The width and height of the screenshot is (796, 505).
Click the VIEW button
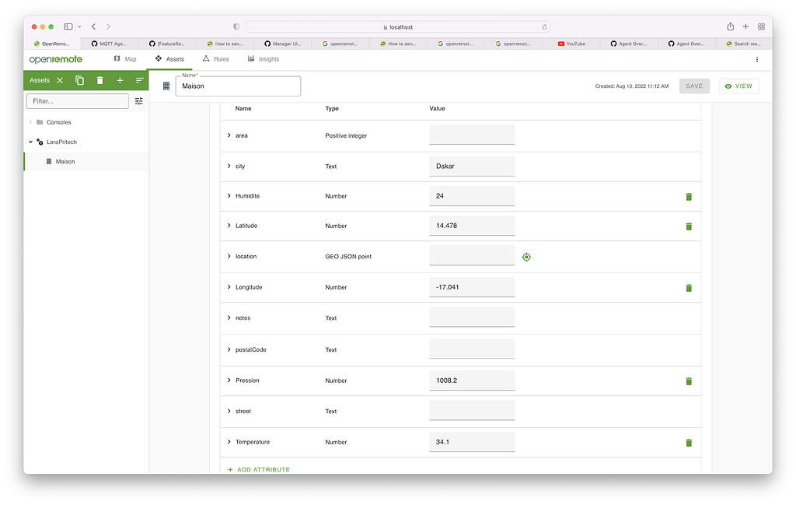pyautogui.click(x=738, y=86)
